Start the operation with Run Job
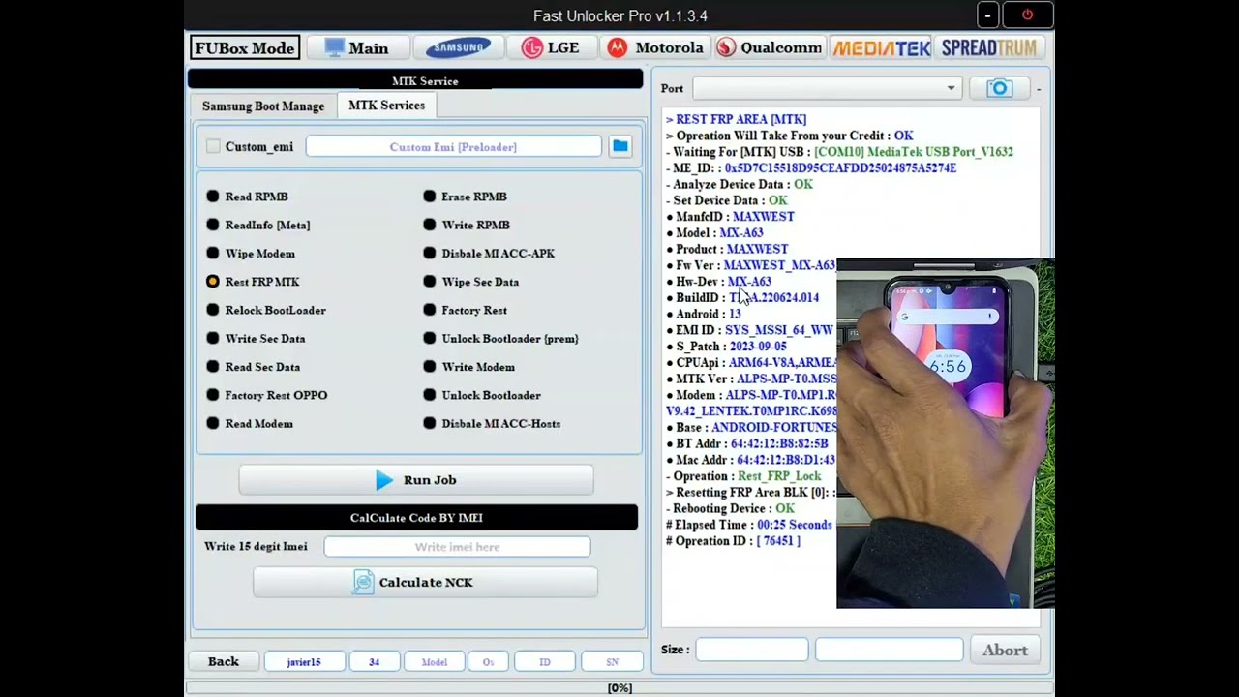The image size is (1239, 697). (416, 480)
